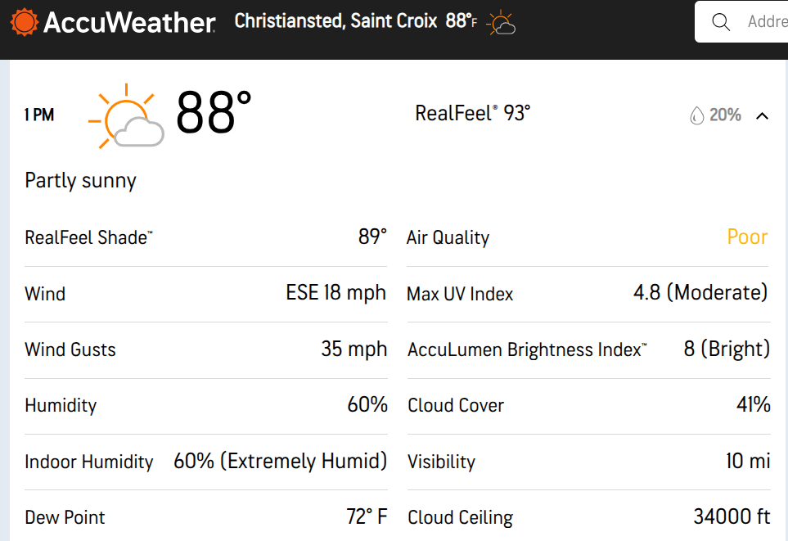This screenshot has width=788, height=541.
Task: Click the RealFeel Shade label
Action: (x=88, y=238)
